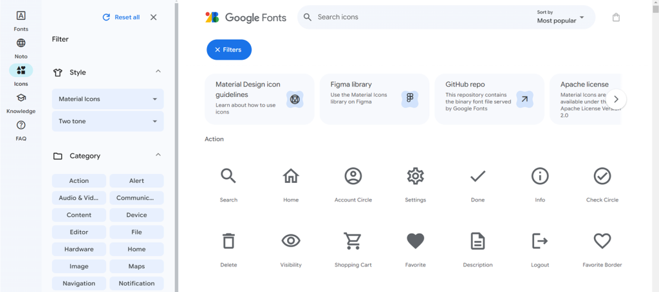The image size is (659, 292).
Task: Open Material Design icon guidelines card
Action: (259, 99)
